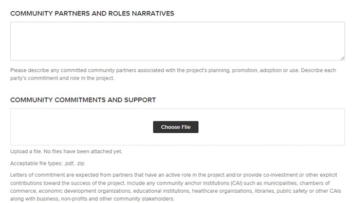The width and height of the screenshot is (352, 203).
Task: Click the 'No files have been attached yet' status text
Action: (x=83, y=151)
